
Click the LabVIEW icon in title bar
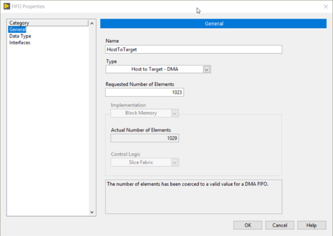[x=6, y=6]
